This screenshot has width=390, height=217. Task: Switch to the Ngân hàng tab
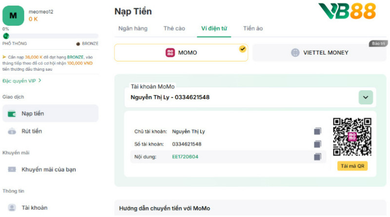click(x=133, y=28)
